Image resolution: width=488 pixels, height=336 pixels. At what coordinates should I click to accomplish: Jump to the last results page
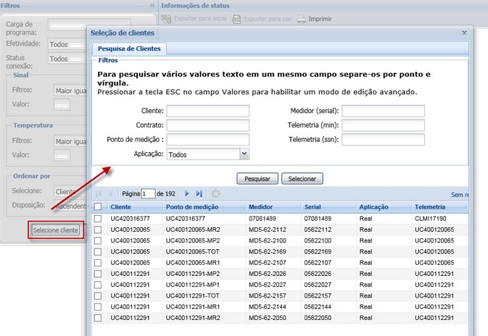pos(199,194)
